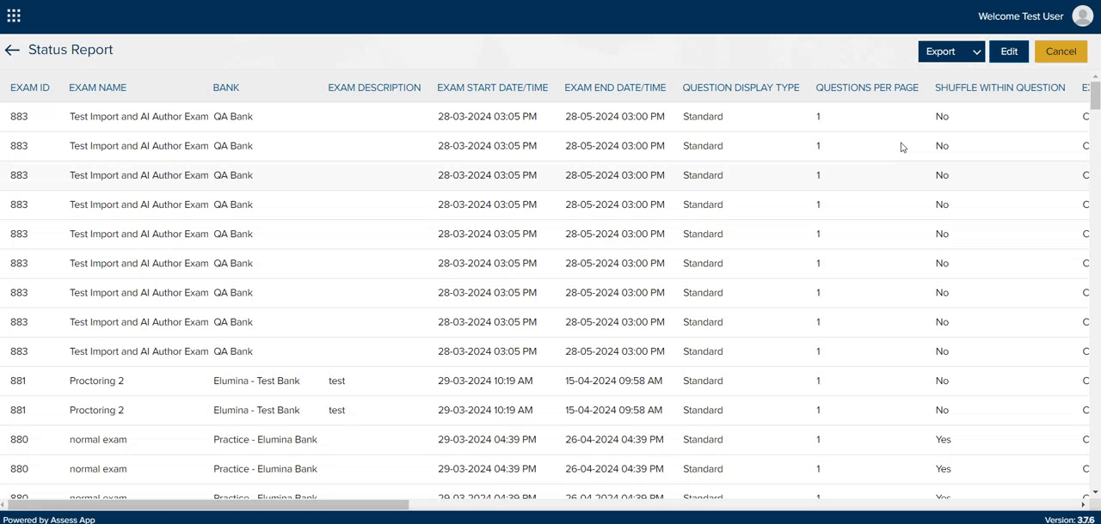1101x524 pixels.
Task: Sort by EXAM START DATE/TIME header
Action: [492, 88]
